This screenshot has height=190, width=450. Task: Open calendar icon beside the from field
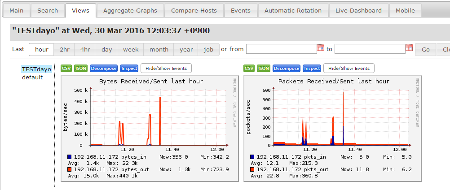(321, 48)
